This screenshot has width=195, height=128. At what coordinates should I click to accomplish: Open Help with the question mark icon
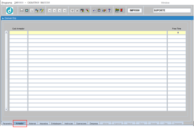[109, 11]
